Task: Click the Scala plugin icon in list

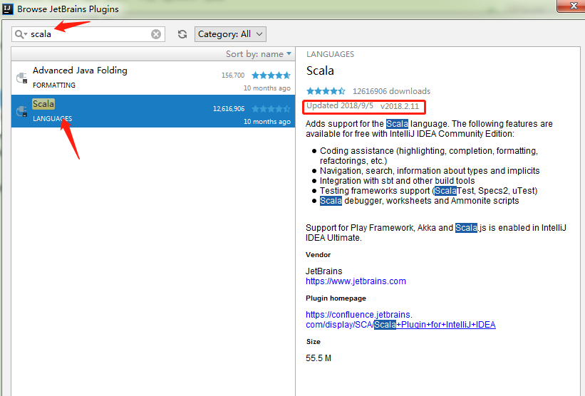Action: pyautogui.click(x=22, y=111)
